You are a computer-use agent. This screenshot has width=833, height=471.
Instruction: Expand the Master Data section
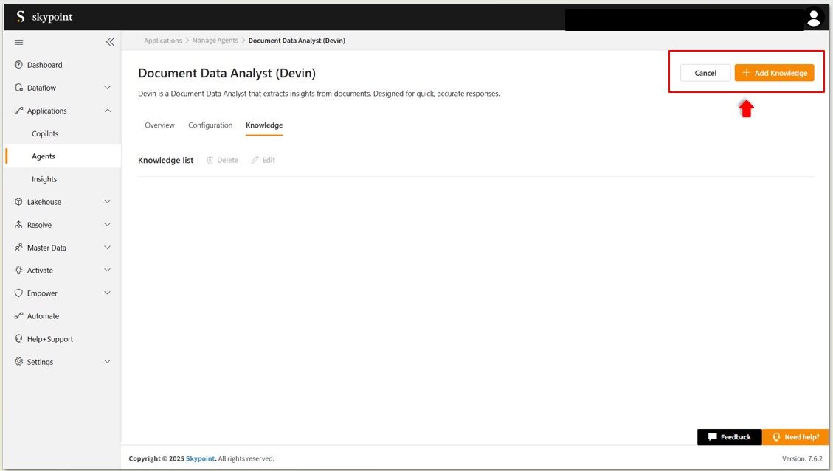click(x=107, y=248)
